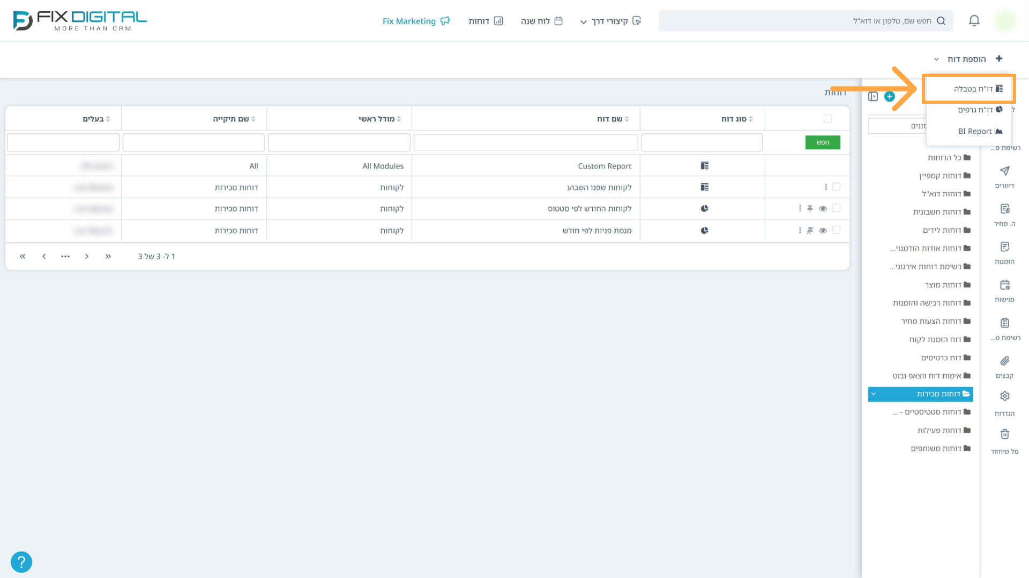Check the select-all checkbox in table header
This screenshot has width=1029, height=578.
[x=827, y=119]
